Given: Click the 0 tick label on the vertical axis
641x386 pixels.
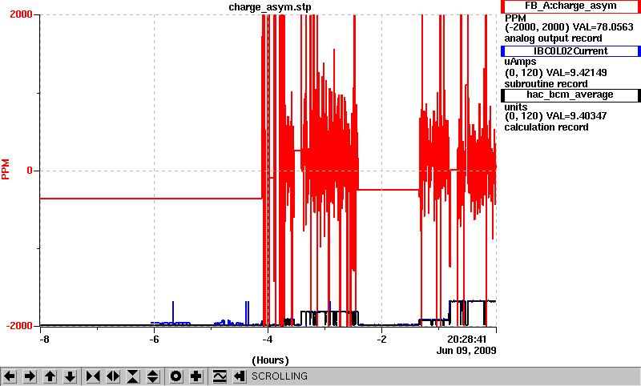Looking at the screenshot, I should [x=30, y=171].
